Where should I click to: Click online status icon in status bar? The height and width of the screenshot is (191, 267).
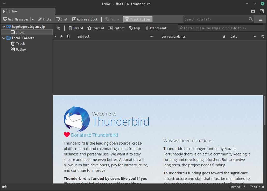(4, 187)
